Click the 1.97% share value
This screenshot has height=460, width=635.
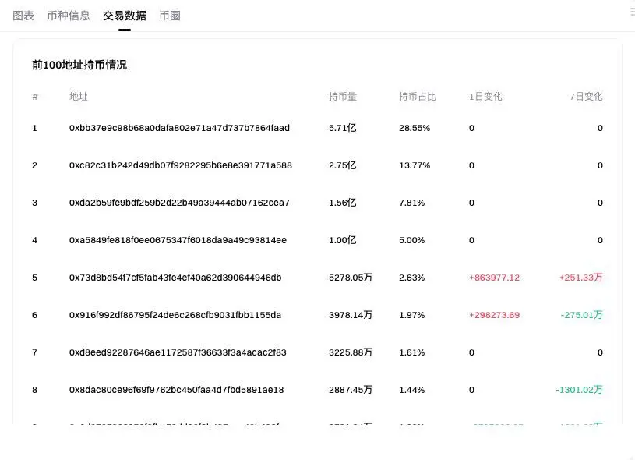[412, 315]
